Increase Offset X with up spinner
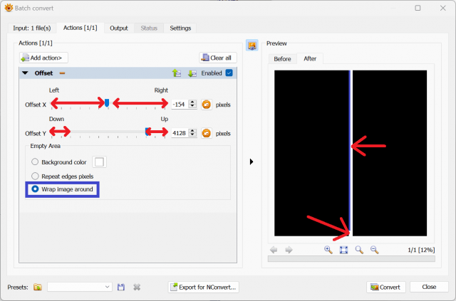This screenshot has height=301, width=456. tap(192, 102)
